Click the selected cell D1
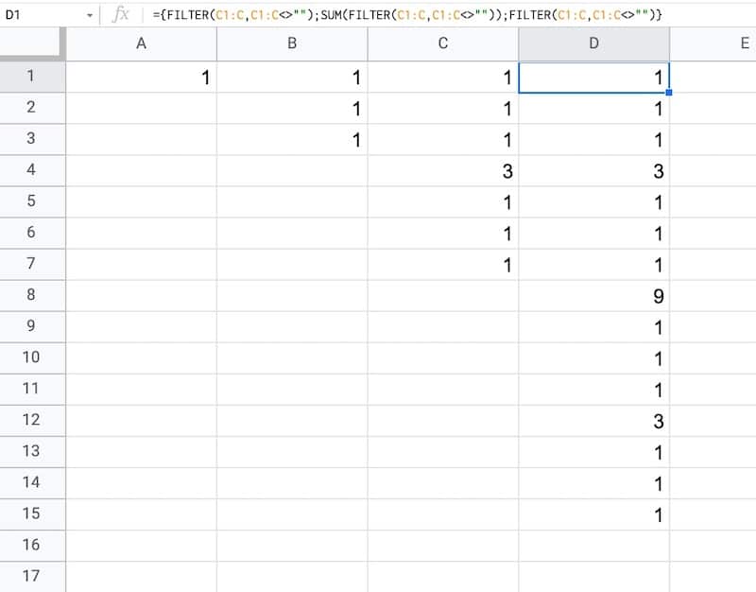Image resolution: width=756 pixels, height=592 pixels. point(594,78)
